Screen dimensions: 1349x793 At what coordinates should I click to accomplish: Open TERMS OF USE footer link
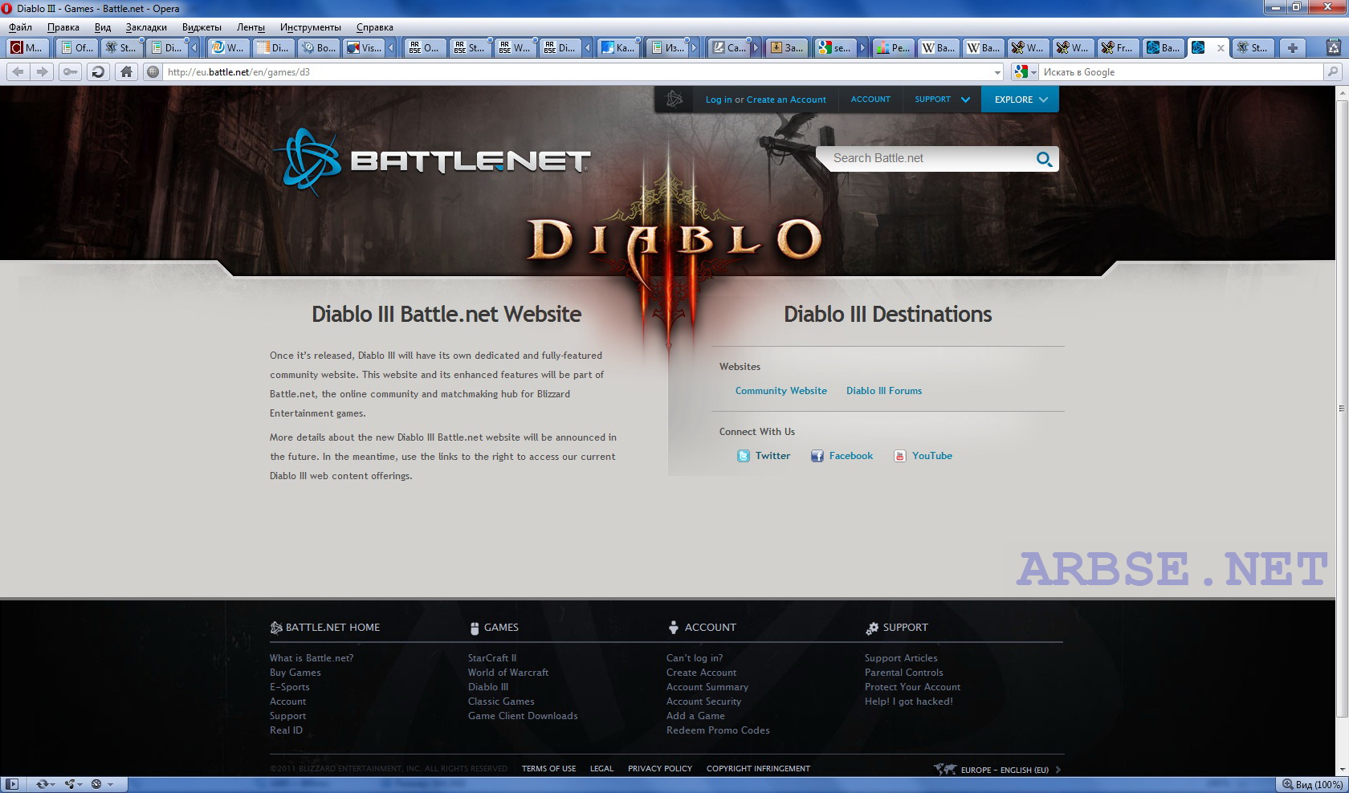point(549,769)
